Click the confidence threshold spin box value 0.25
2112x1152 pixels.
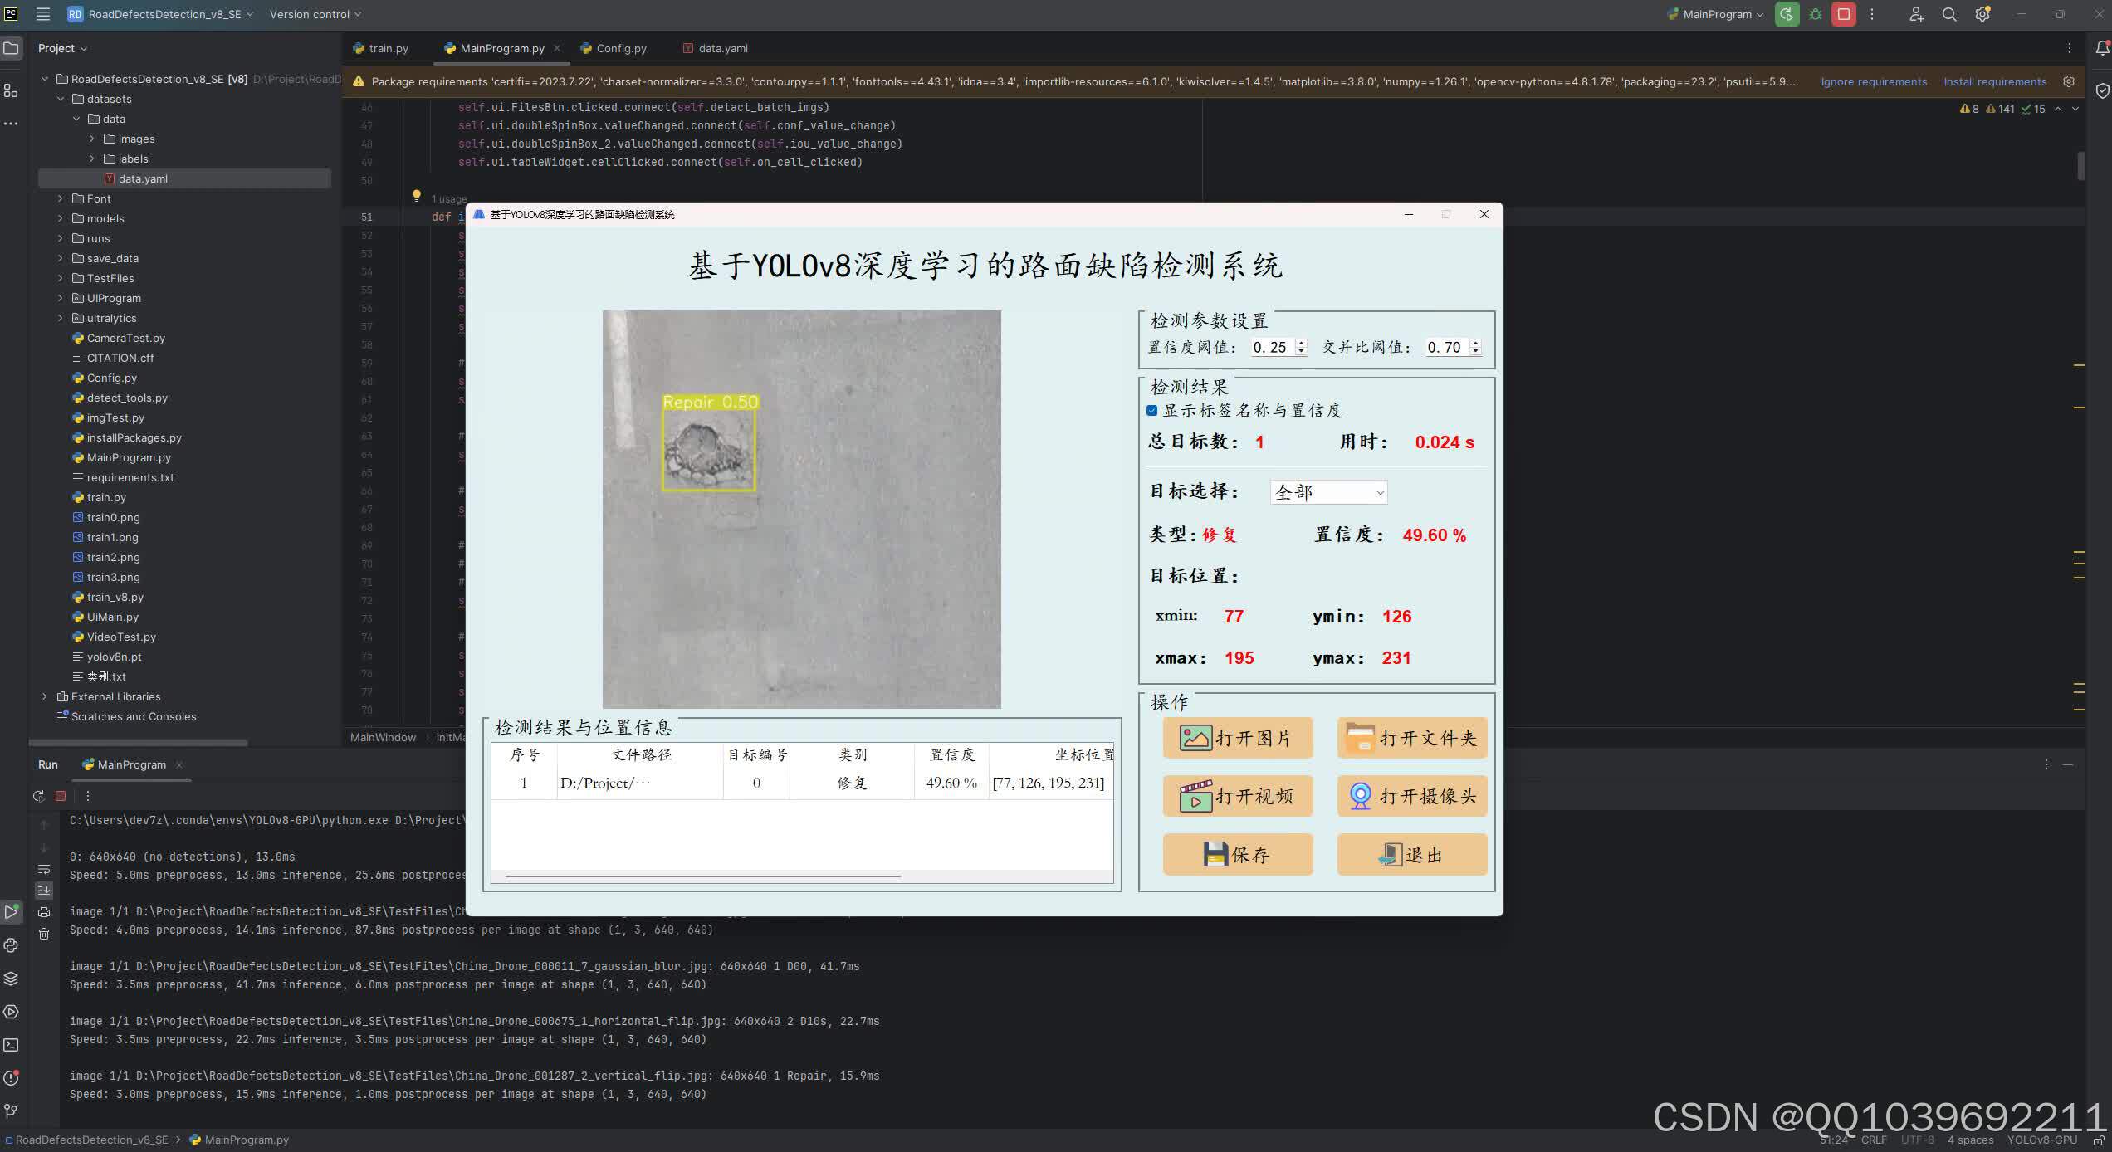point(1271,347)
